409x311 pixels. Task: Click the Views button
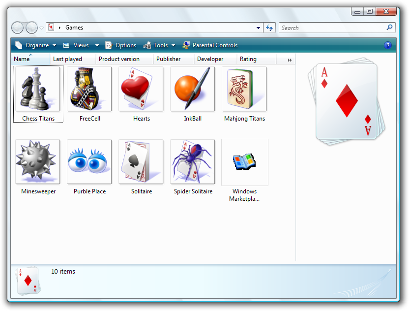pyautogui.click(x=77, y=45)
